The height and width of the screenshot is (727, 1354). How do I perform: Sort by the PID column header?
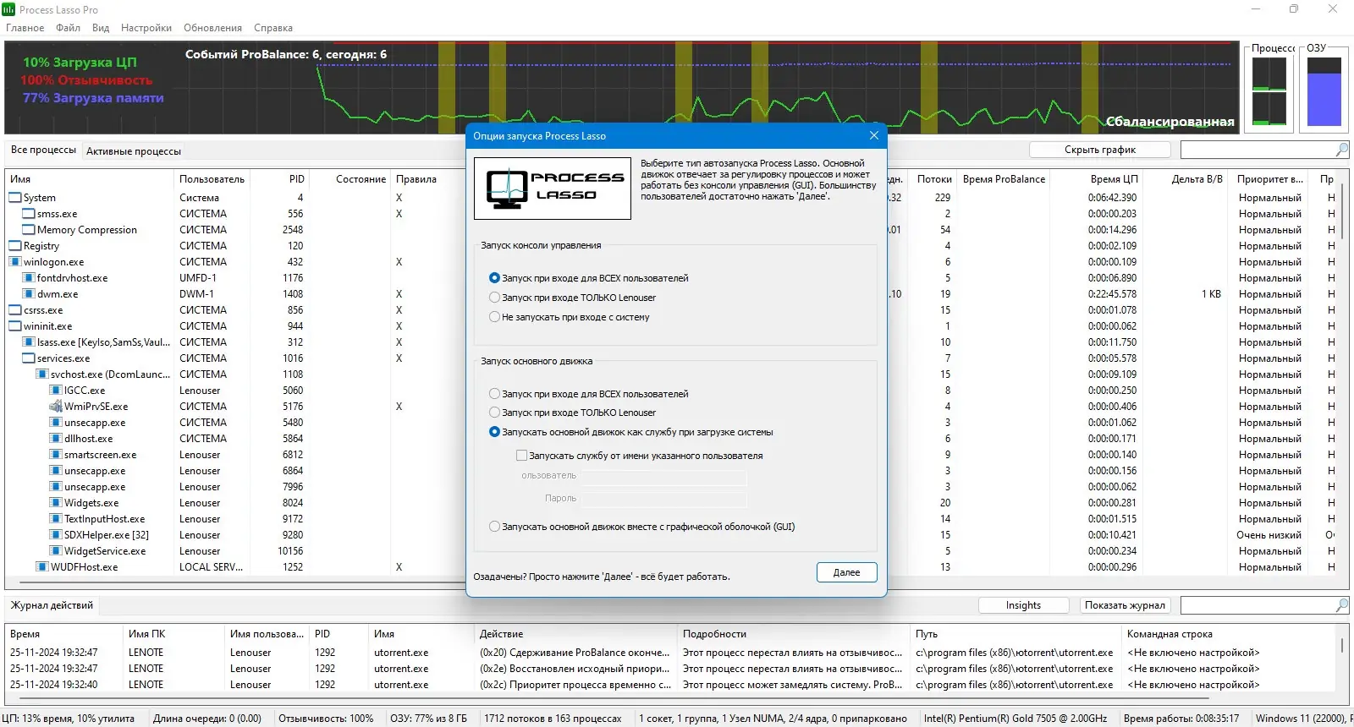tap(280, 179)
